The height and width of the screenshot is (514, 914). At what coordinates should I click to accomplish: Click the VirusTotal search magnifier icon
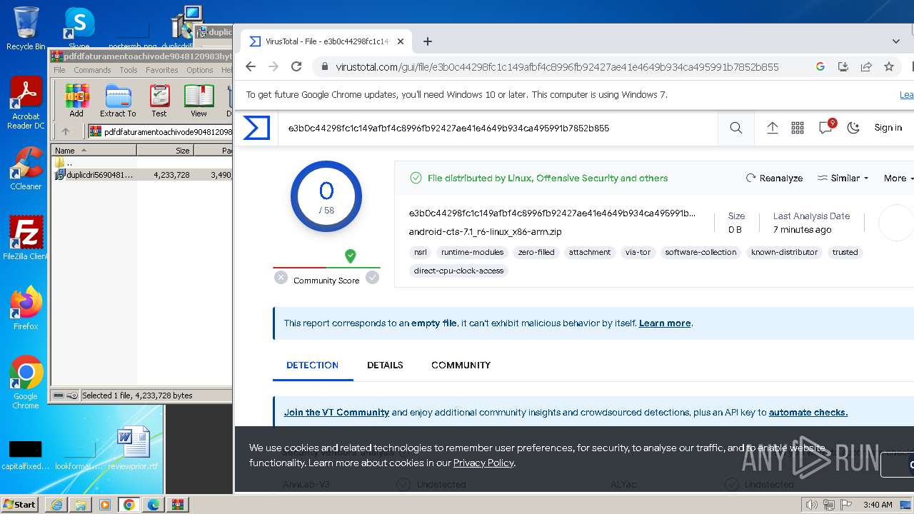[736, 128]
